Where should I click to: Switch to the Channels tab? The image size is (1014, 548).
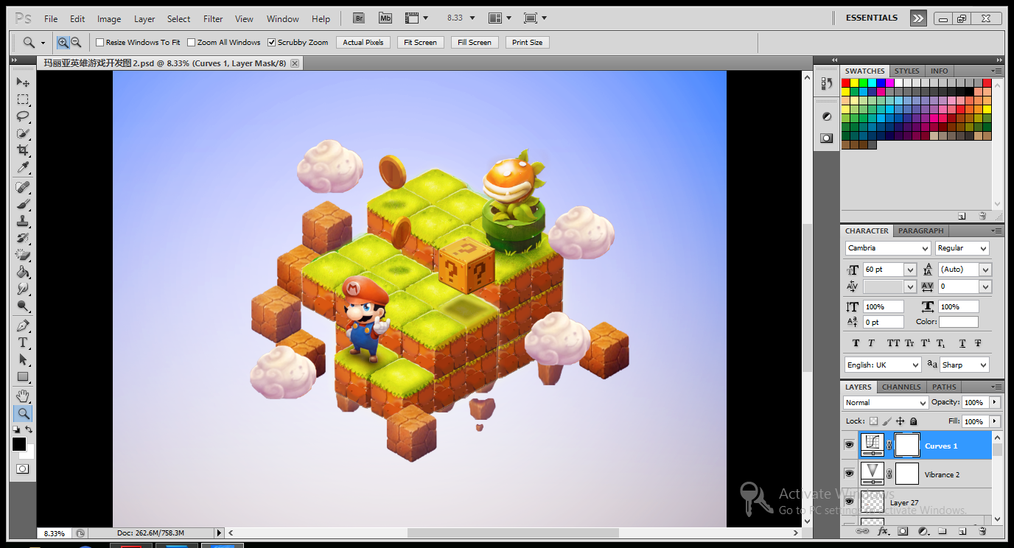[901, 387]
